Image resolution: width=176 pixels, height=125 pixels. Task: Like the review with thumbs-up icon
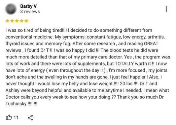pos(9,118)
